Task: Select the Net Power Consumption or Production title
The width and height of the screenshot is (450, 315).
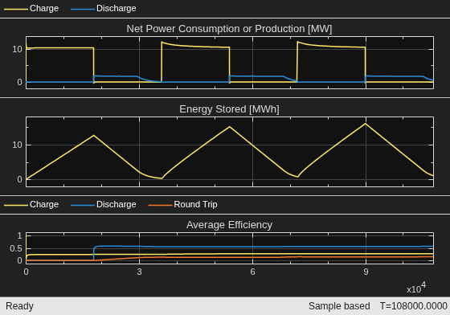Action: (x=229, y=29)
